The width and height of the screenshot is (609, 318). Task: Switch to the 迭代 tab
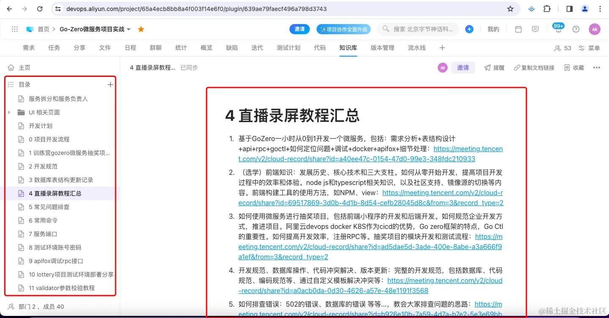pyautogui.click(x=257, y=48)
